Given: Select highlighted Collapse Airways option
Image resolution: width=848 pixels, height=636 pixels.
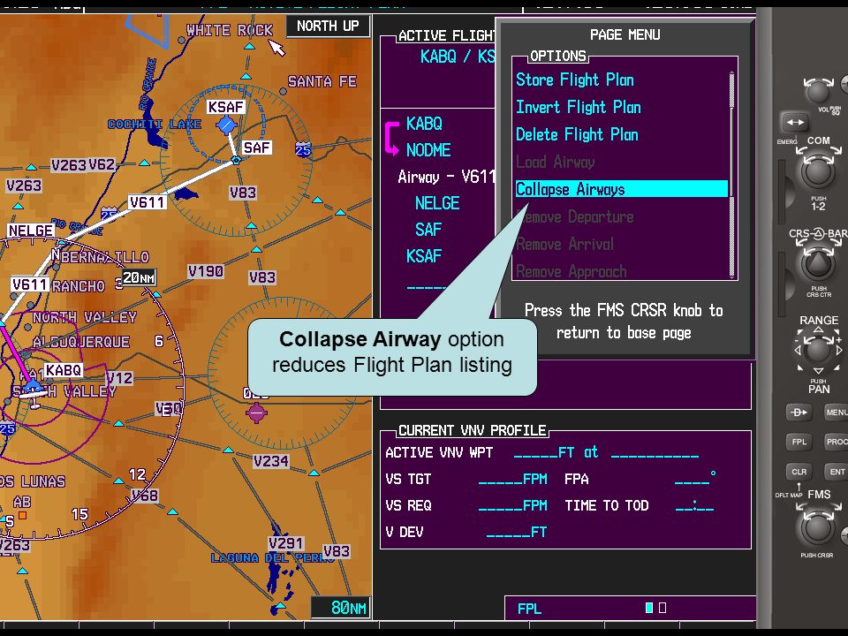Looking at the screenshot, I should click(621, 189).
